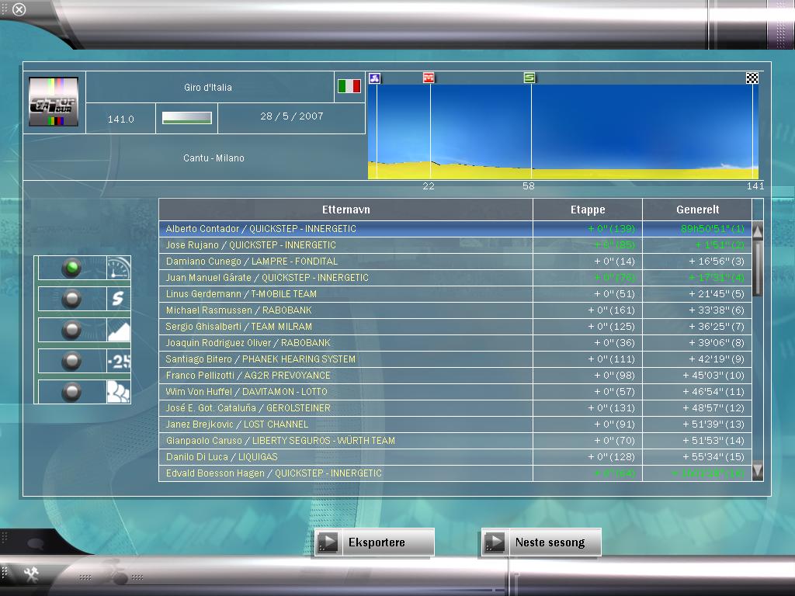The image size is (795, 596).
Task: Click the Giro d'Italia race logo
Action: click(x=54, y=102)
